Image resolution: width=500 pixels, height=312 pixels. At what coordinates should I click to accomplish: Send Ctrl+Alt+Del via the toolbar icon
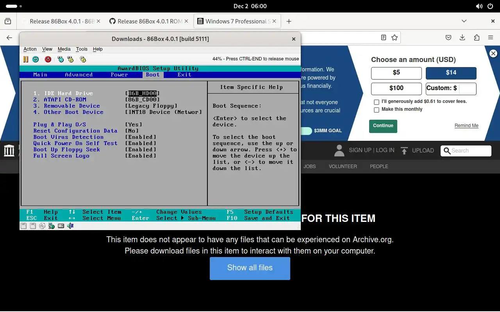[61, 59]
